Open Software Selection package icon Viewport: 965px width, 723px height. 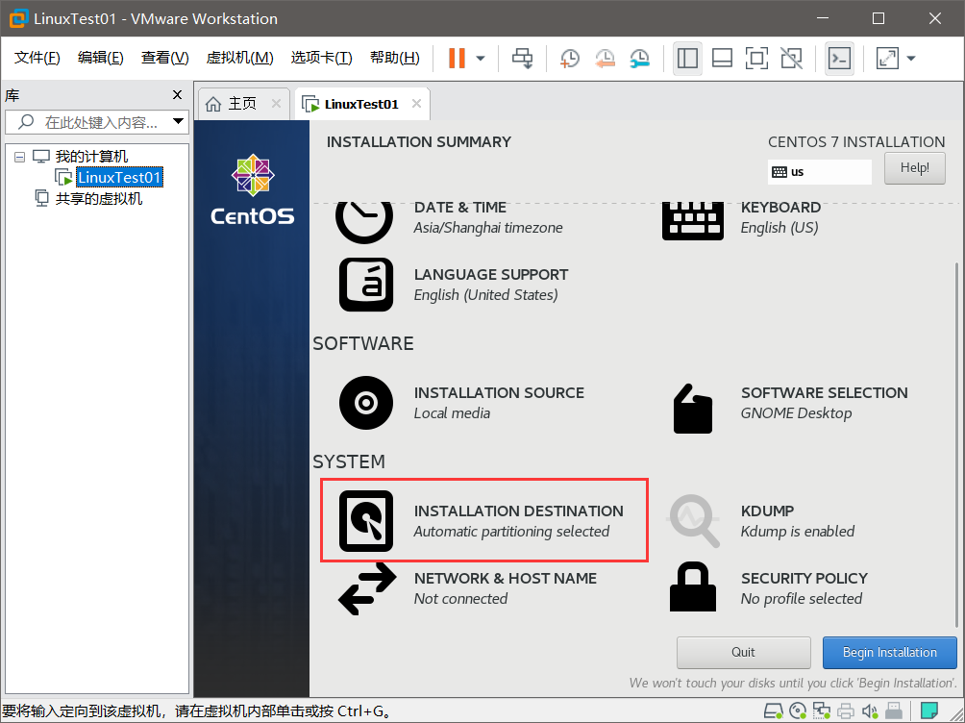693,409
